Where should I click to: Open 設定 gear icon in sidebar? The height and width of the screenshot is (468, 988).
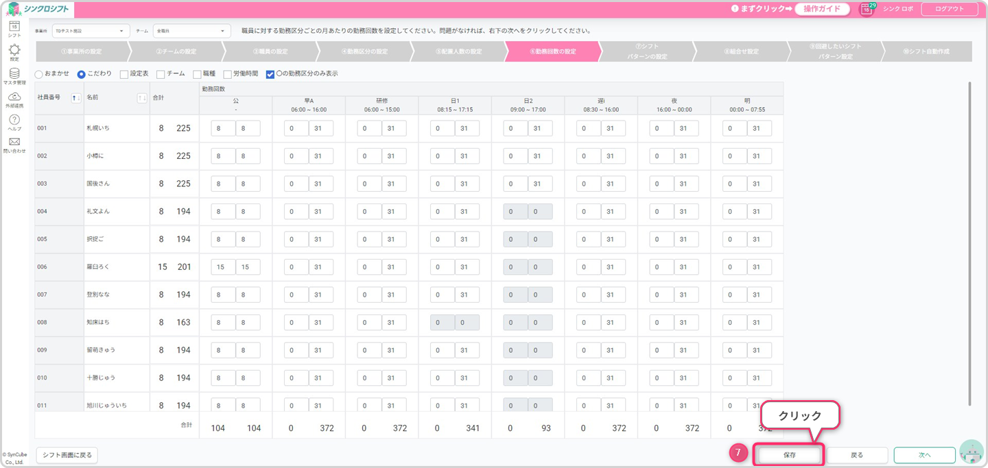pyautogui.click(x=14, y=50)
